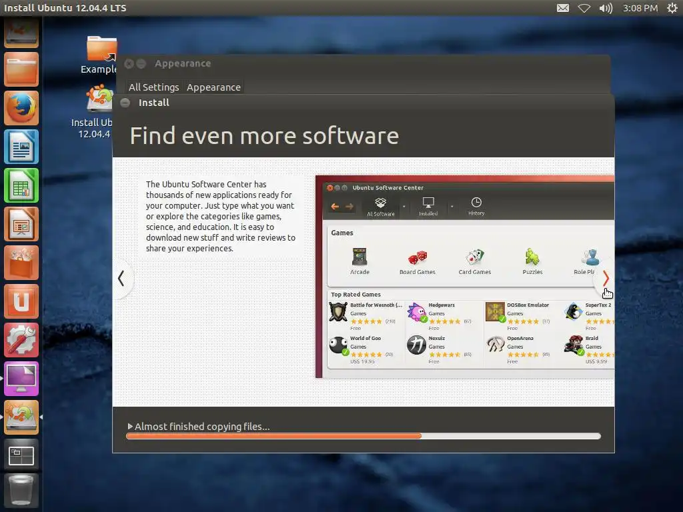Open the session gear menu
Screen dimensions: 683x512
pos(672,8)
